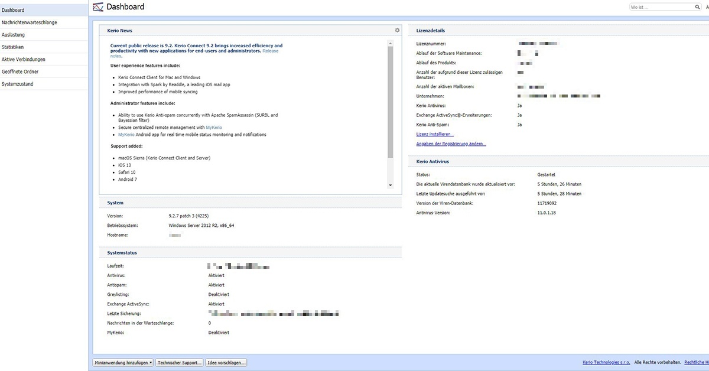The height and width of the screenshot is (371, 709).
Task: Select Dashboard in the sidebar
Action: tap(44, 10)
